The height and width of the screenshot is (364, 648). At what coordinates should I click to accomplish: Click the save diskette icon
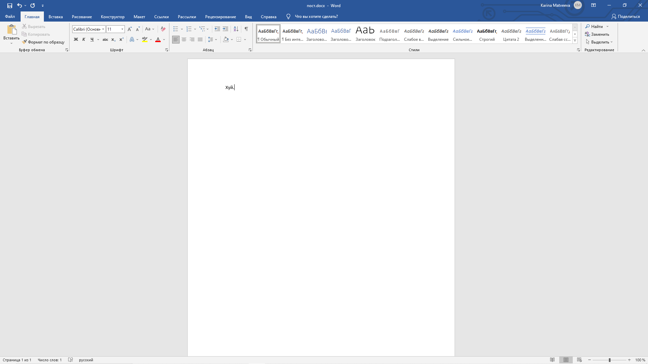pyautogui.click(x=9, y=5)
